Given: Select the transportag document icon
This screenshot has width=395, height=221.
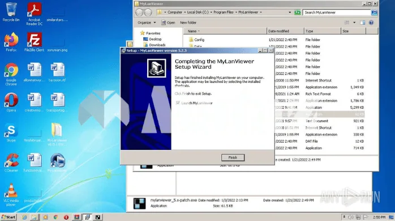Looking at the screenshot, I should [57, 103].
